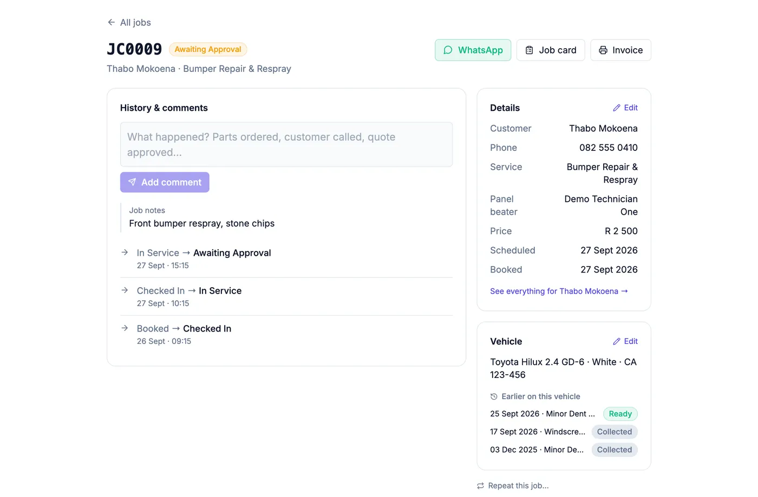
Task: Open the Job card
Action: [551, 50]
